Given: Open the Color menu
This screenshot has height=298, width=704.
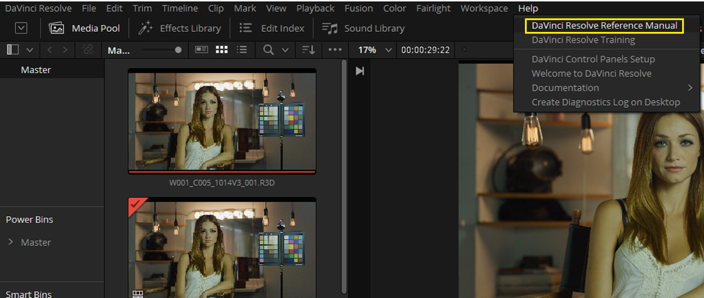Looking at the screenshot, I should 394,8.
